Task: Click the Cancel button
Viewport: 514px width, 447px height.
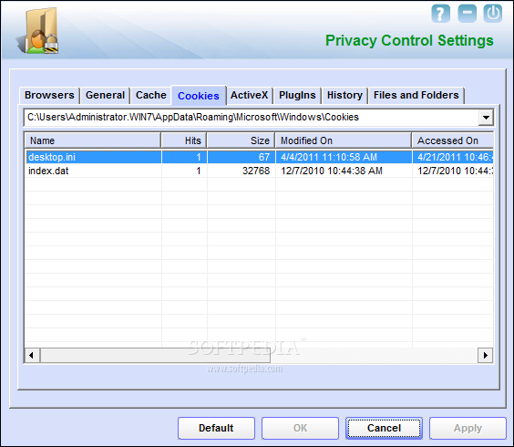Action: 384,428
